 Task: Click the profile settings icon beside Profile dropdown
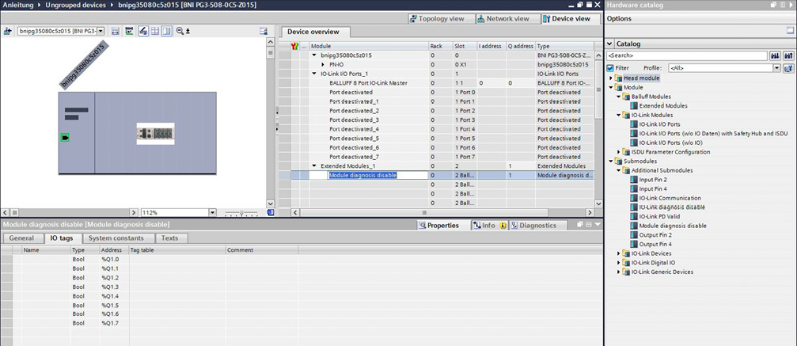point(788,68)
